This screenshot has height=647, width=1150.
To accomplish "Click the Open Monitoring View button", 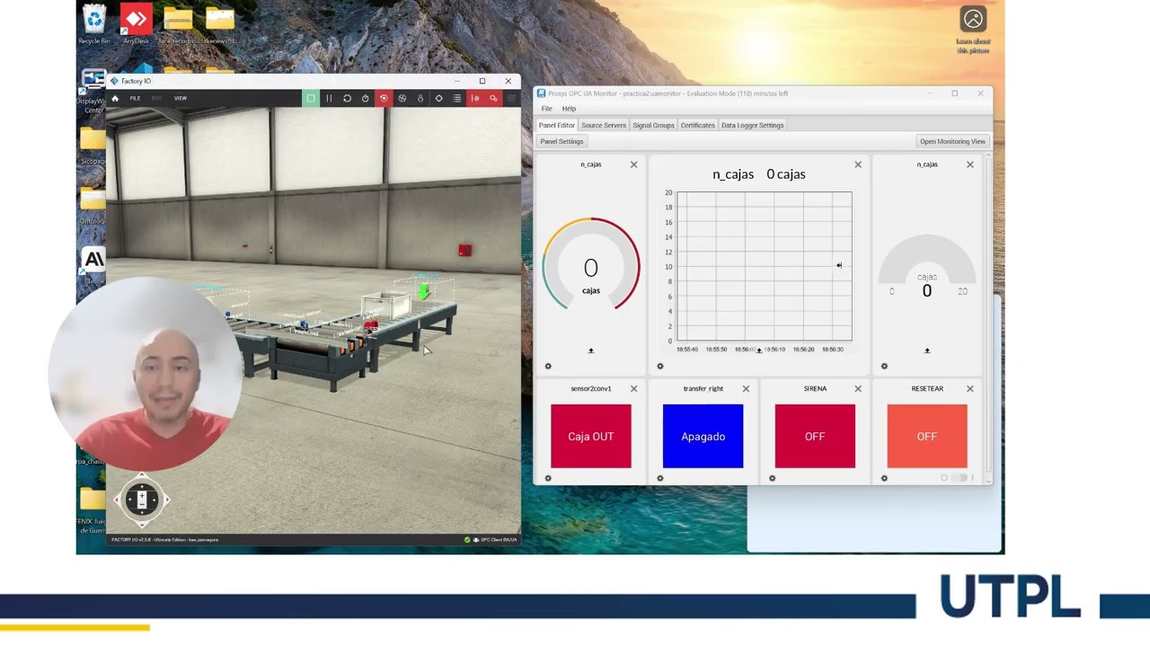I will click(x=952, y=141).
